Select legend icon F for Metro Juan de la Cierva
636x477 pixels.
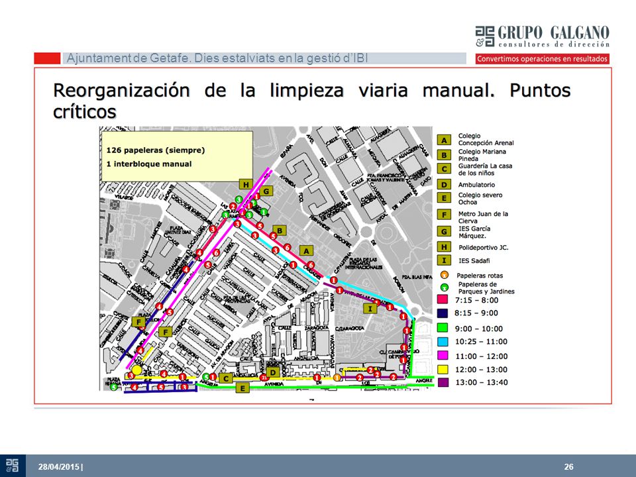click(444, 214)
